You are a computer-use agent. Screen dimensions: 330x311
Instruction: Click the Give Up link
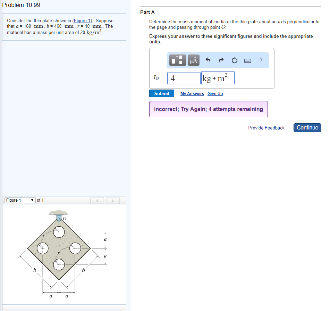[215, 94]
